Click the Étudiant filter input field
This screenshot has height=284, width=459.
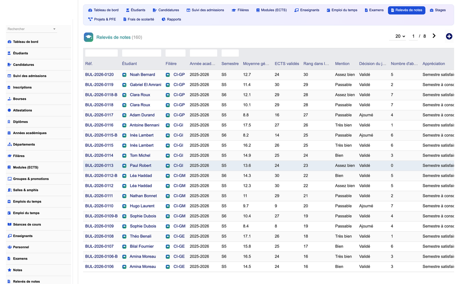click(142, 53)
